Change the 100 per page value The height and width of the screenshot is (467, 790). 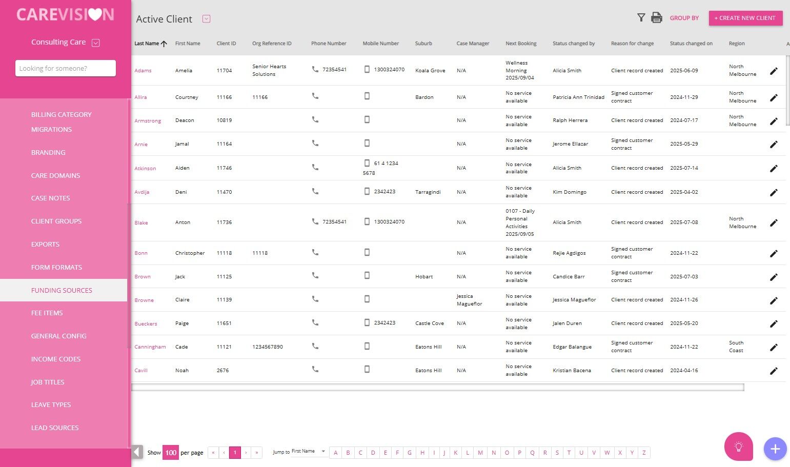pos(171,453)
